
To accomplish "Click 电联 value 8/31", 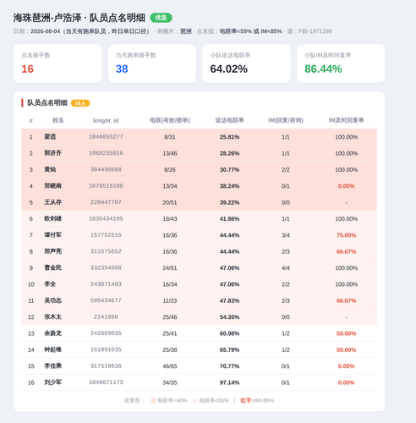I will tap(170, 137).
